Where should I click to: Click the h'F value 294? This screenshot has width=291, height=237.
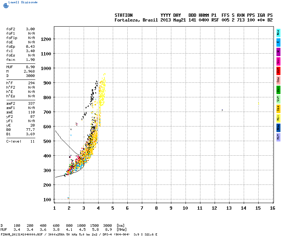coord(31,83)
